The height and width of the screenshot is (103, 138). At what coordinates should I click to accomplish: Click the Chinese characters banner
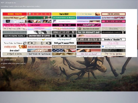point(89,39)
